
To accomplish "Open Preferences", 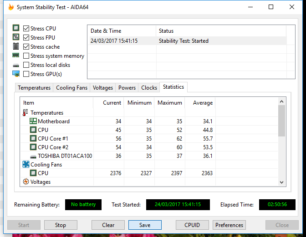I will coord(229,225).
